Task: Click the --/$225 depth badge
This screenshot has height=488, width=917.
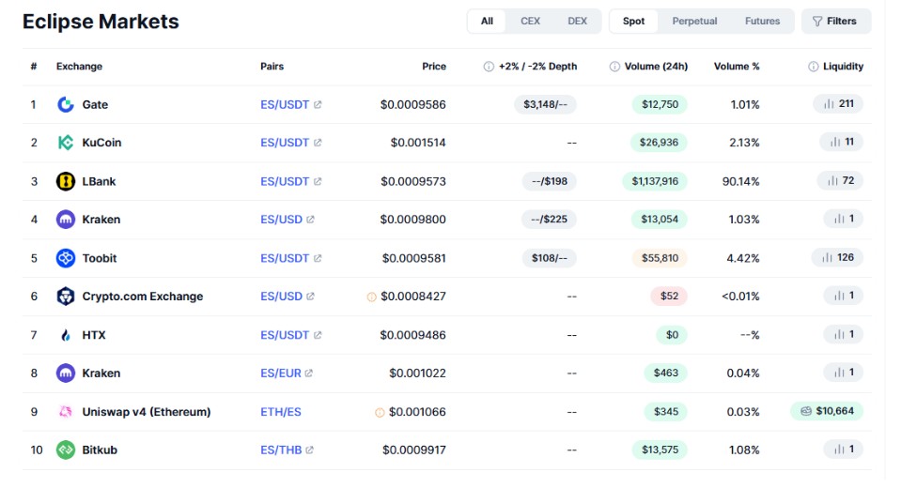Action: 549,220
